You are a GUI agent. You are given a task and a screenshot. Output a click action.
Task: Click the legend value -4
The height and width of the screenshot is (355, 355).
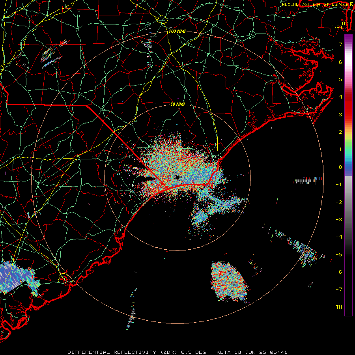pos(339,237)
